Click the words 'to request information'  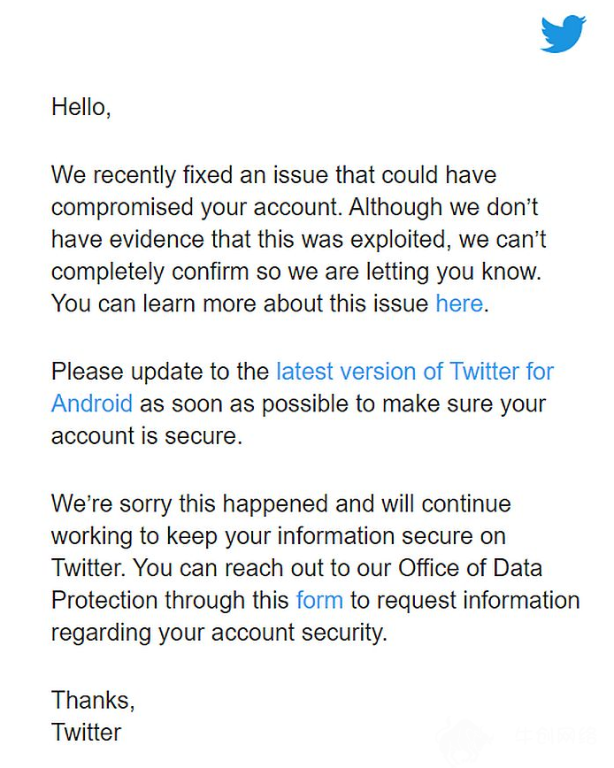coord(465,601)
